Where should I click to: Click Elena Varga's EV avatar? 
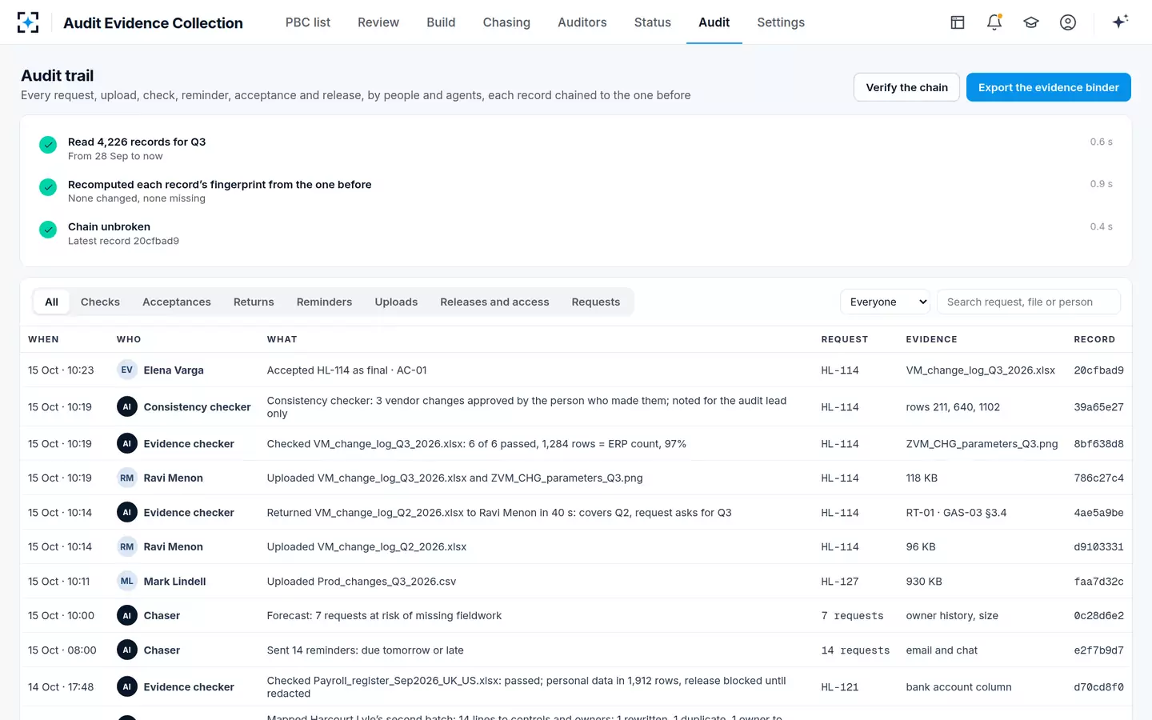tap(127, 370)
